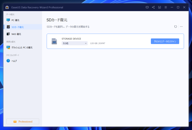Click the crashed PC warning icon
192x130 pixels.
click(8, 47)
